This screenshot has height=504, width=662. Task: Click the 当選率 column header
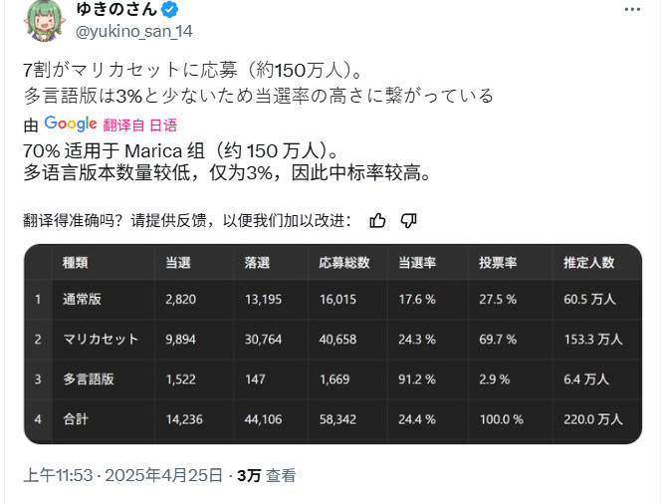coord(417,263)
